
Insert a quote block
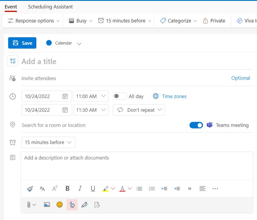(190, 189)
